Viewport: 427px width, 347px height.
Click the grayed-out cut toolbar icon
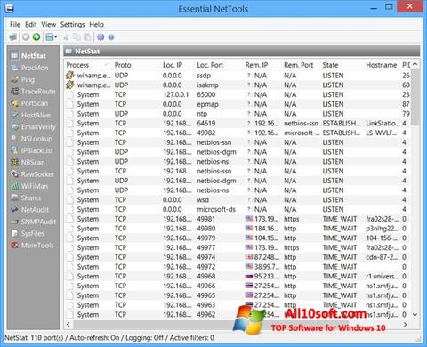tap(67, 37)
